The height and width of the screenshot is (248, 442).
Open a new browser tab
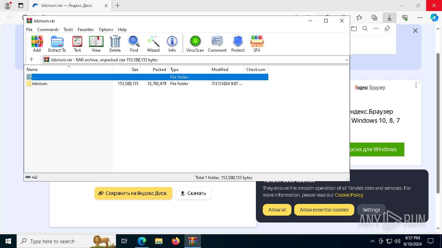click(118, 6)
